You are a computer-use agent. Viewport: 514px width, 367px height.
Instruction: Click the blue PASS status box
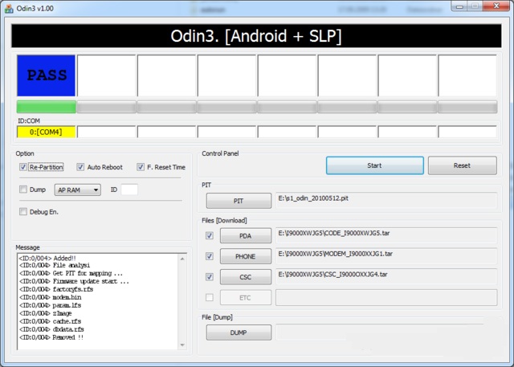click(47, 75)
